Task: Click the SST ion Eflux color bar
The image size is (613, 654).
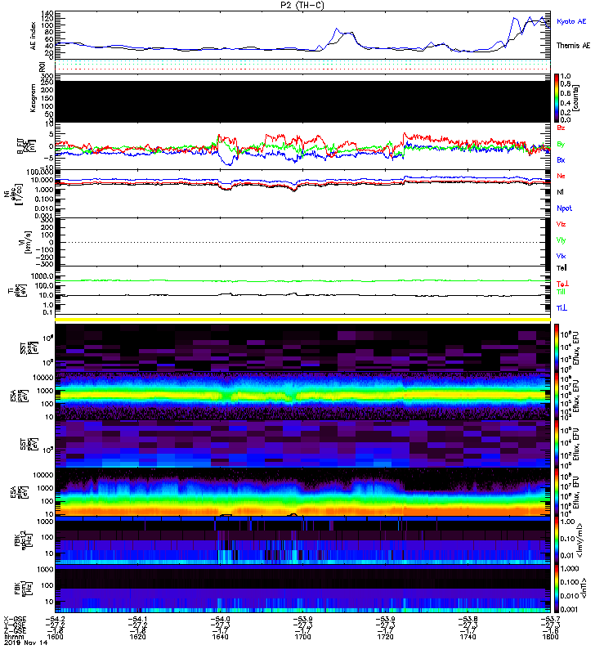Action: click(x=557, y=347)
